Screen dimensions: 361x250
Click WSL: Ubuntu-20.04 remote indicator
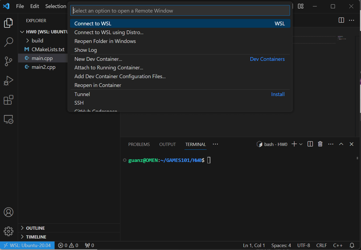click(x=27, y=245)
